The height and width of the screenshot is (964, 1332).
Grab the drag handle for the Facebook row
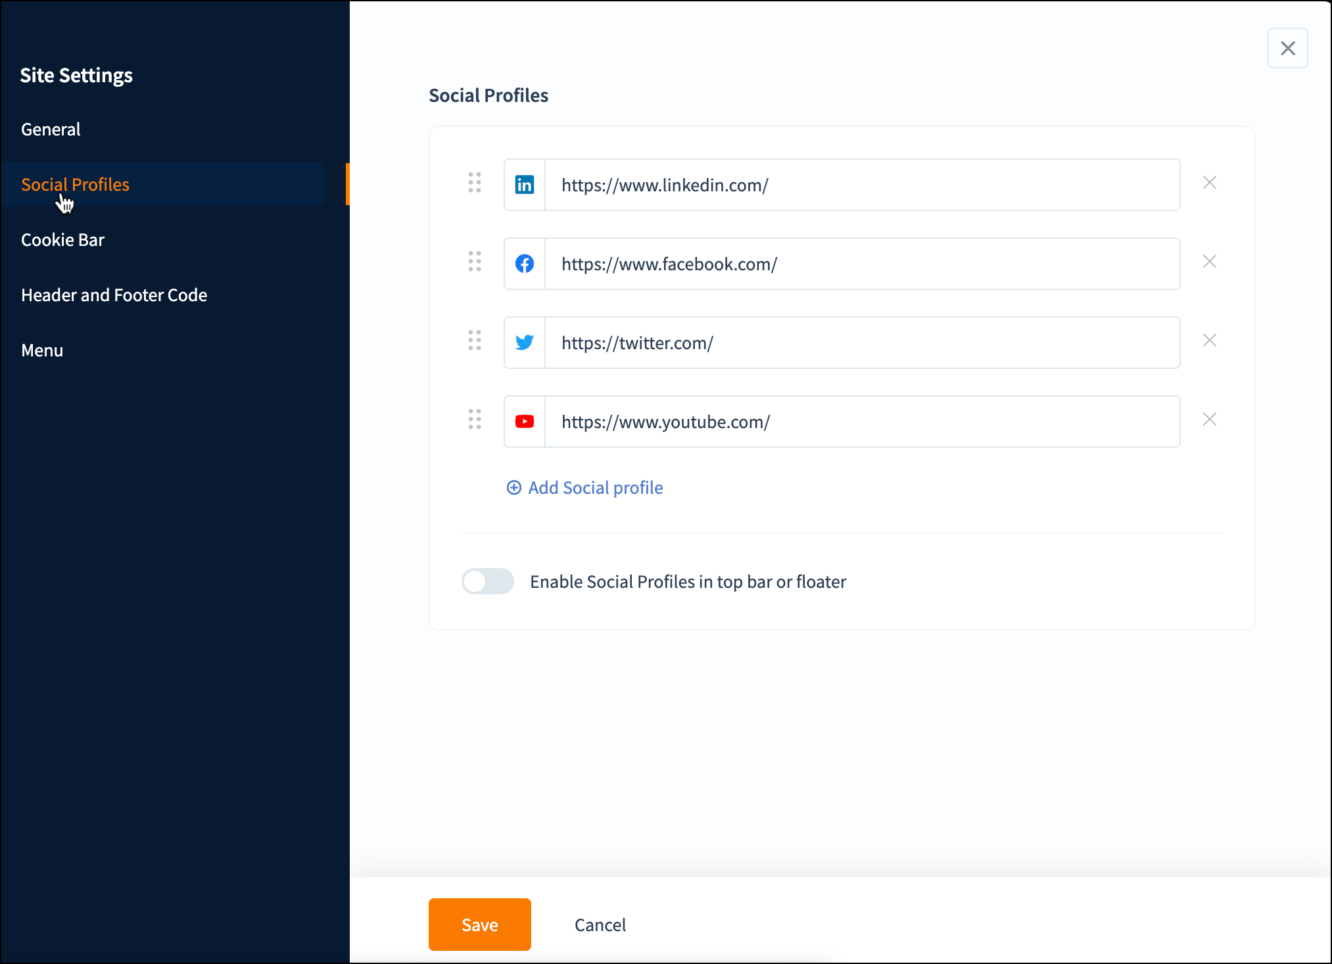475,262
